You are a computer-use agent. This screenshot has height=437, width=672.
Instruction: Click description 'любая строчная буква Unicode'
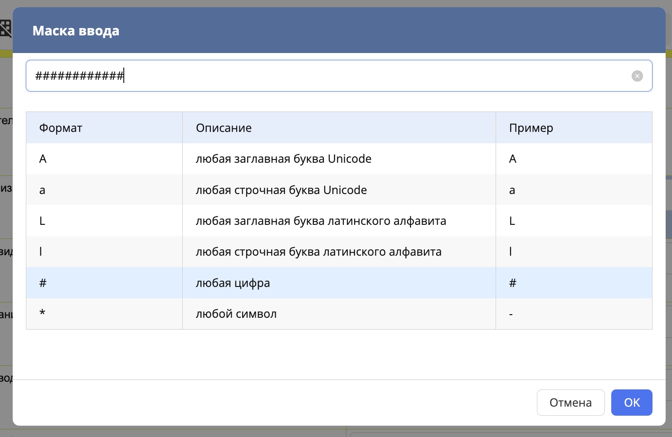click(281, 190)
